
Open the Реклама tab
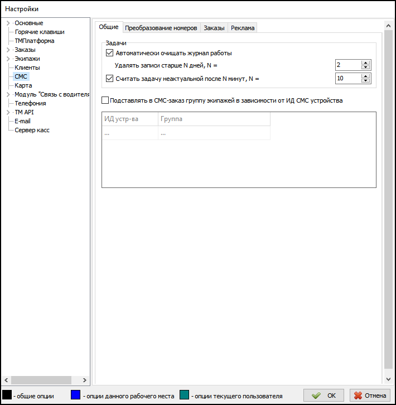(x=243, y=28)
